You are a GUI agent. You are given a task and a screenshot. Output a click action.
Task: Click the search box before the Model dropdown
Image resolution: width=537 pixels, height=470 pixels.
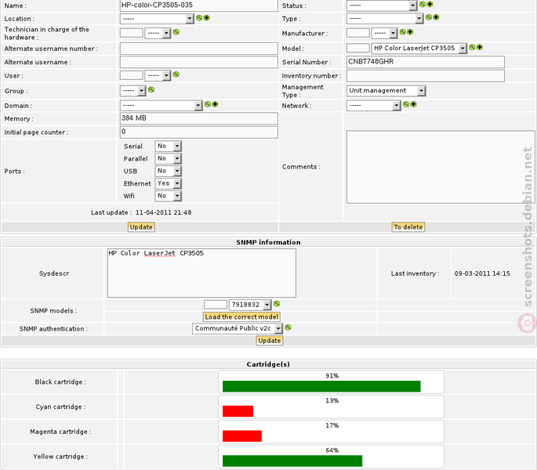[x=358, y=48]
